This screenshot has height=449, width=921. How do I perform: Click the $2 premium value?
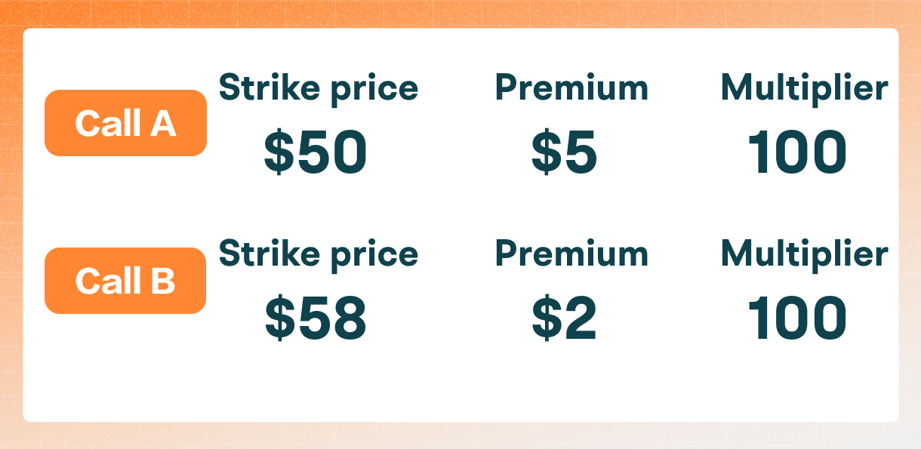click(564, 318)
